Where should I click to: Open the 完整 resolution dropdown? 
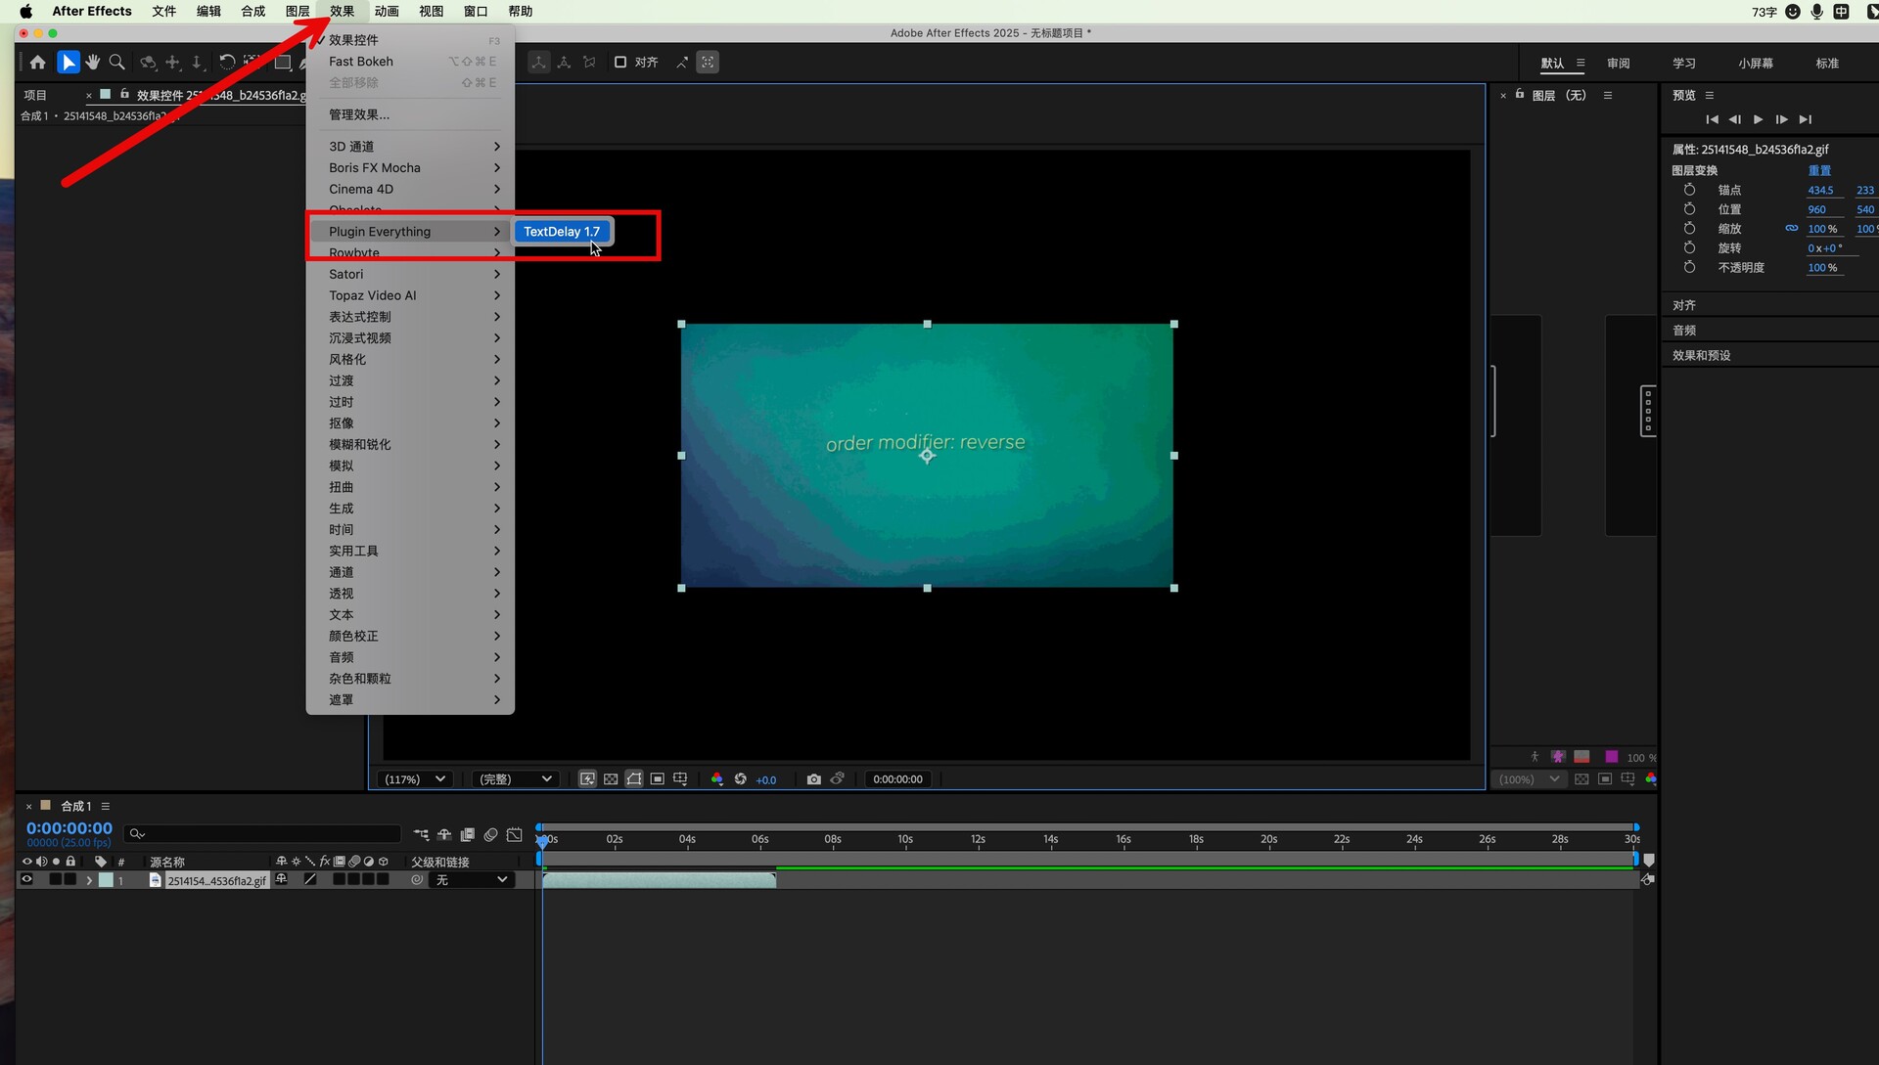(x=514, y=779)
